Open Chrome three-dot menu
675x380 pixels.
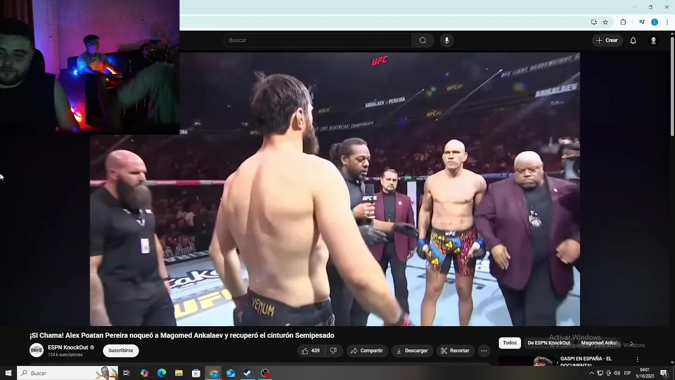click(x=667, y=22)
